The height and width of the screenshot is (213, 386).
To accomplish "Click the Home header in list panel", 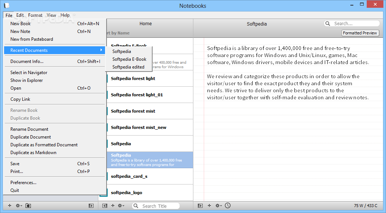I will click(x=145, y=24).
